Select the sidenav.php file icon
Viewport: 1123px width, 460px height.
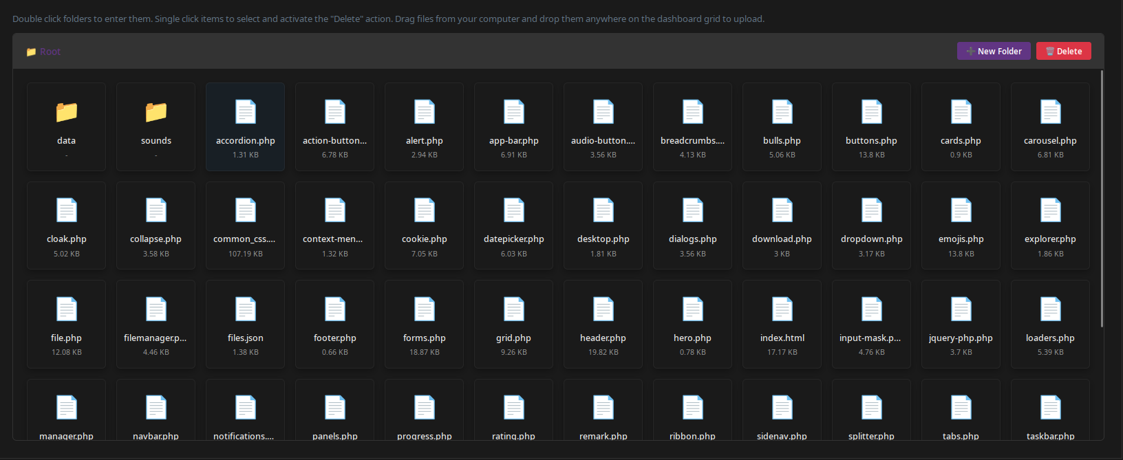pyautogui.click(x=782, y=408)
